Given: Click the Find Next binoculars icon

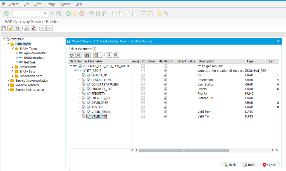Looking at the screenshot, I should pyautogui.click(x=104, y=13).
